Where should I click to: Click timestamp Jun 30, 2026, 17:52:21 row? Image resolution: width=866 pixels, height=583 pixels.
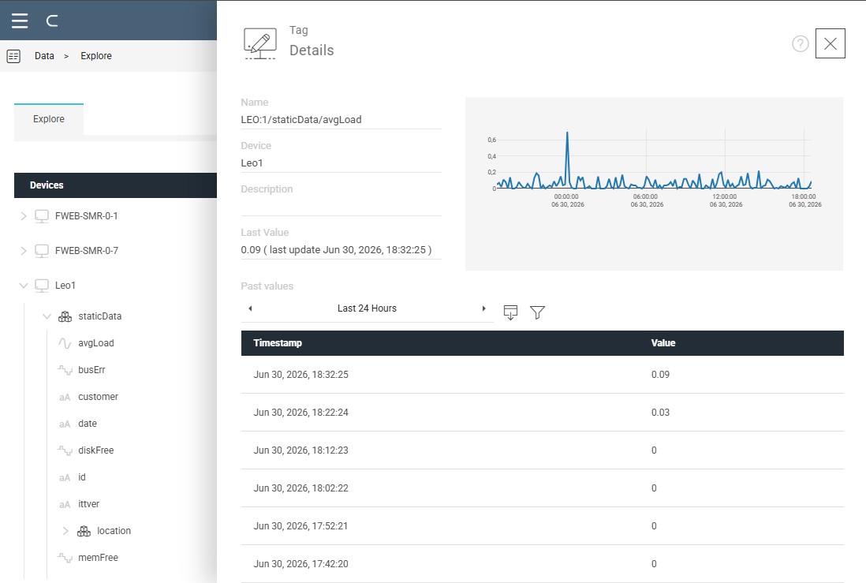[543, 526]
